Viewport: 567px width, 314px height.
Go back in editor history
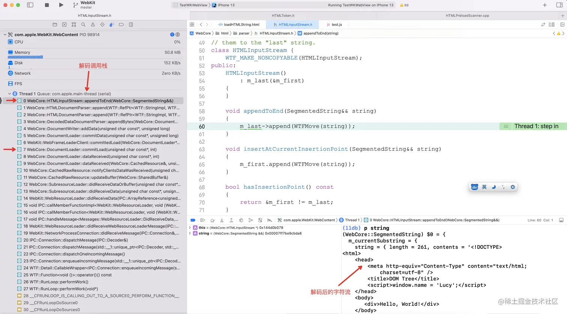point(201,25)
